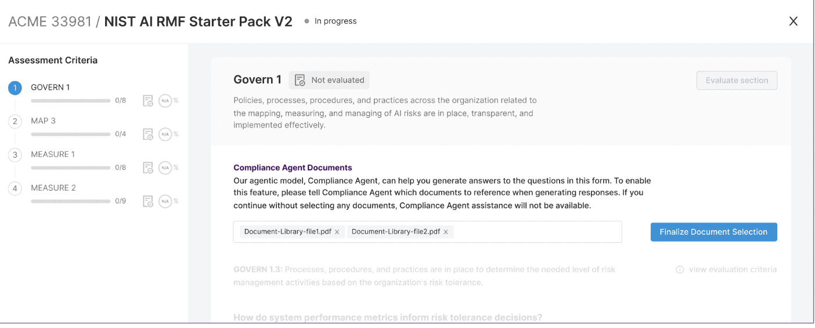Open view evaluation criteria link
Viewport: 815px width, 328px height.
[733, 269]
